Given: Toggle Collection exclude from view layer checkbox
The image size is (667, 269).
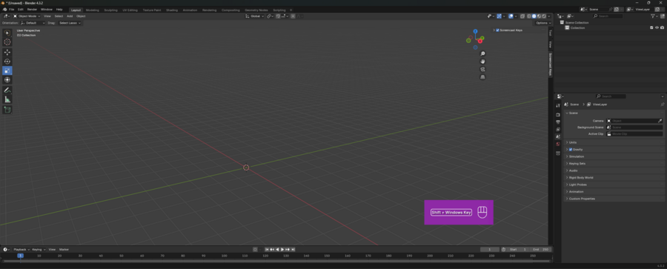Looking at the screenshot, I should 651,27.
